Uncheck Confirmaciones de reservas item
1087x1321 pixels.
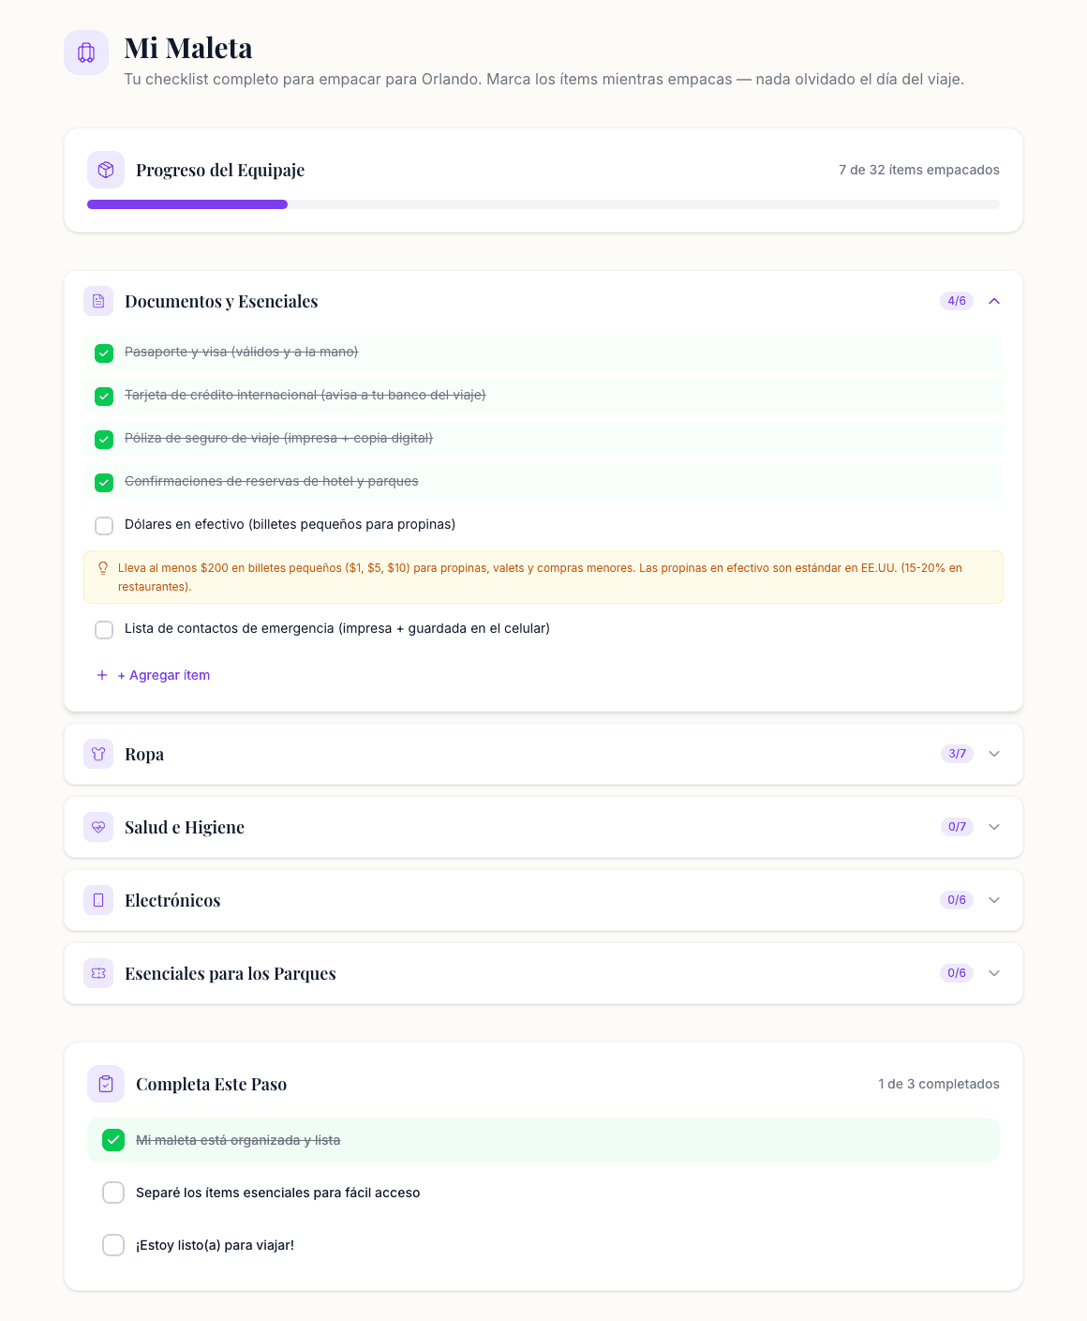[104, 482]
